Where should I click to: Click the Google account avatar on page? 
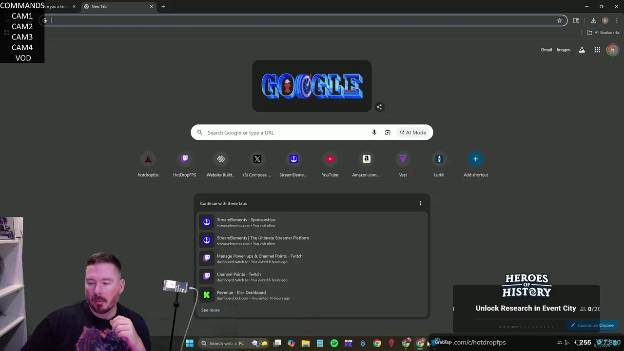point(613,50)
